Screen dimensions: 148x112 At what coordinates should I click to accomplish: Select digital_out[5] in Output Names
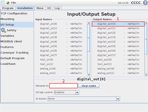(118, 46)
